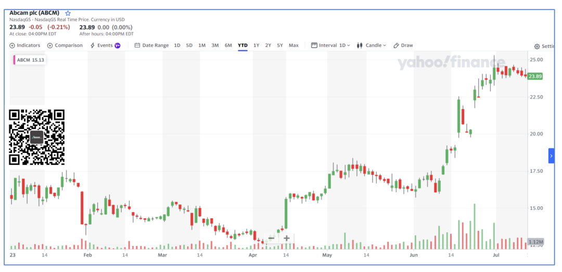
Task: Select the 1Y range button
Action: click(x=256, y=45)
